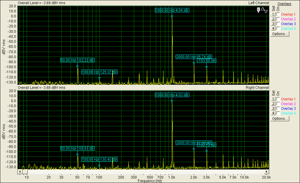Screen dimensions: 300x183
Task: Select the 2000.00 Hz marker label in the Right Channel
Action: click(x=194, y=143)
